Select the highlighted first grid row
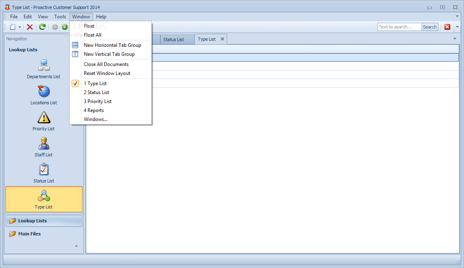This screenshot has width=464, height=268. coord(305,57)
